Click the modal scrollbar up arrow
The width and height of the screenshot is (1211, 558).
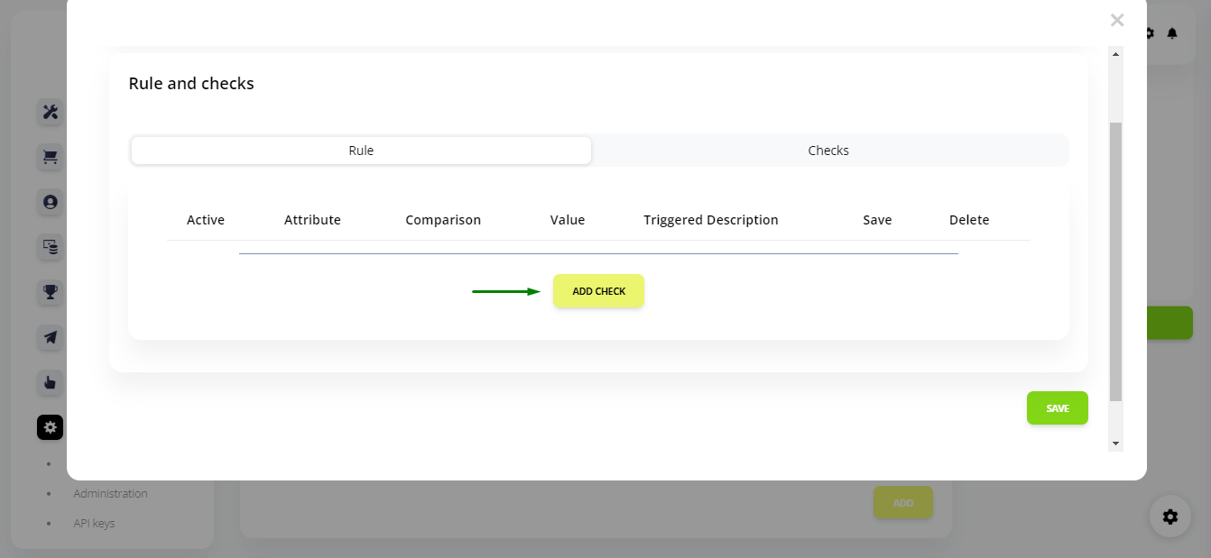click(x=1116, y=54)
